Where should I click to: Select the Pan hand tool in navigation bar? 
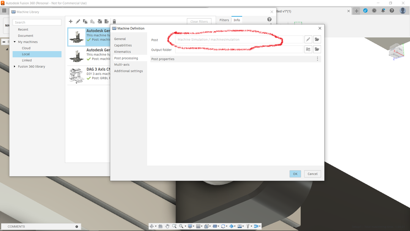[x=167, y=226]
